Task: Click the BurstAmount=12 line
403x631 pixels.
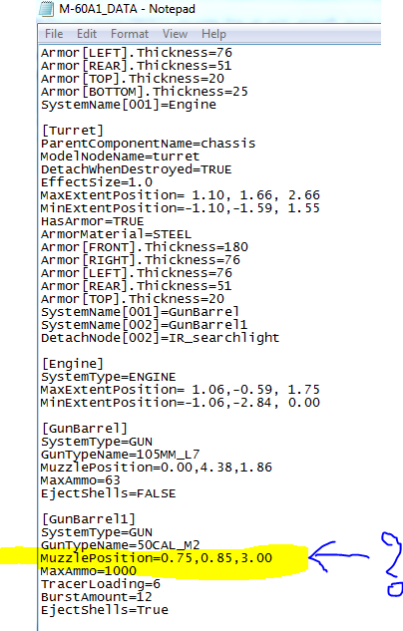Action: (x=96, y=597)
